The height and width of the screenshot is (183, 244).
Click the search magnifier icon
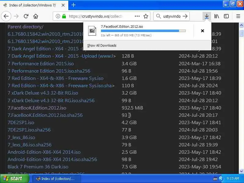point(158,16)
